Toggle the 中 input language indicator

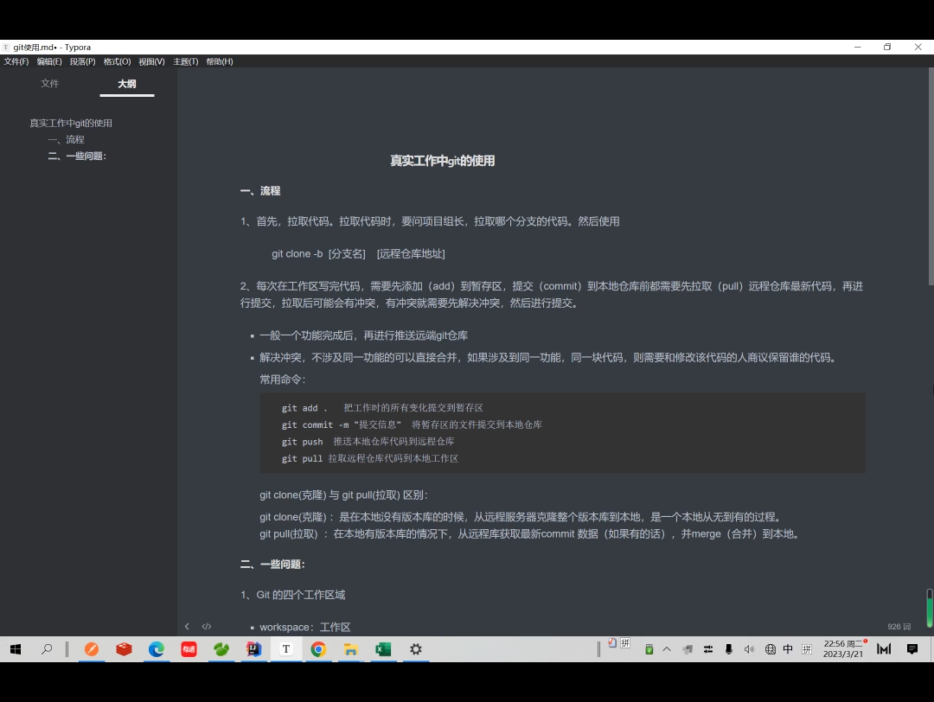(788, 649)
